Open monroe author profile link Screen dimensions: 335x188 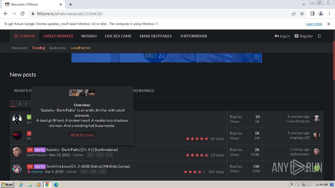coord(37,172)
